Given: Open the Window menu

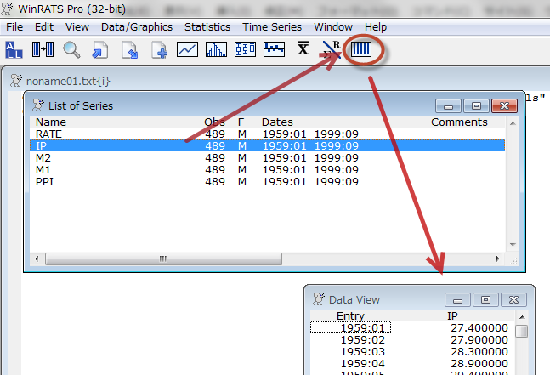Looking at the screenshot, I should (333, 27).
